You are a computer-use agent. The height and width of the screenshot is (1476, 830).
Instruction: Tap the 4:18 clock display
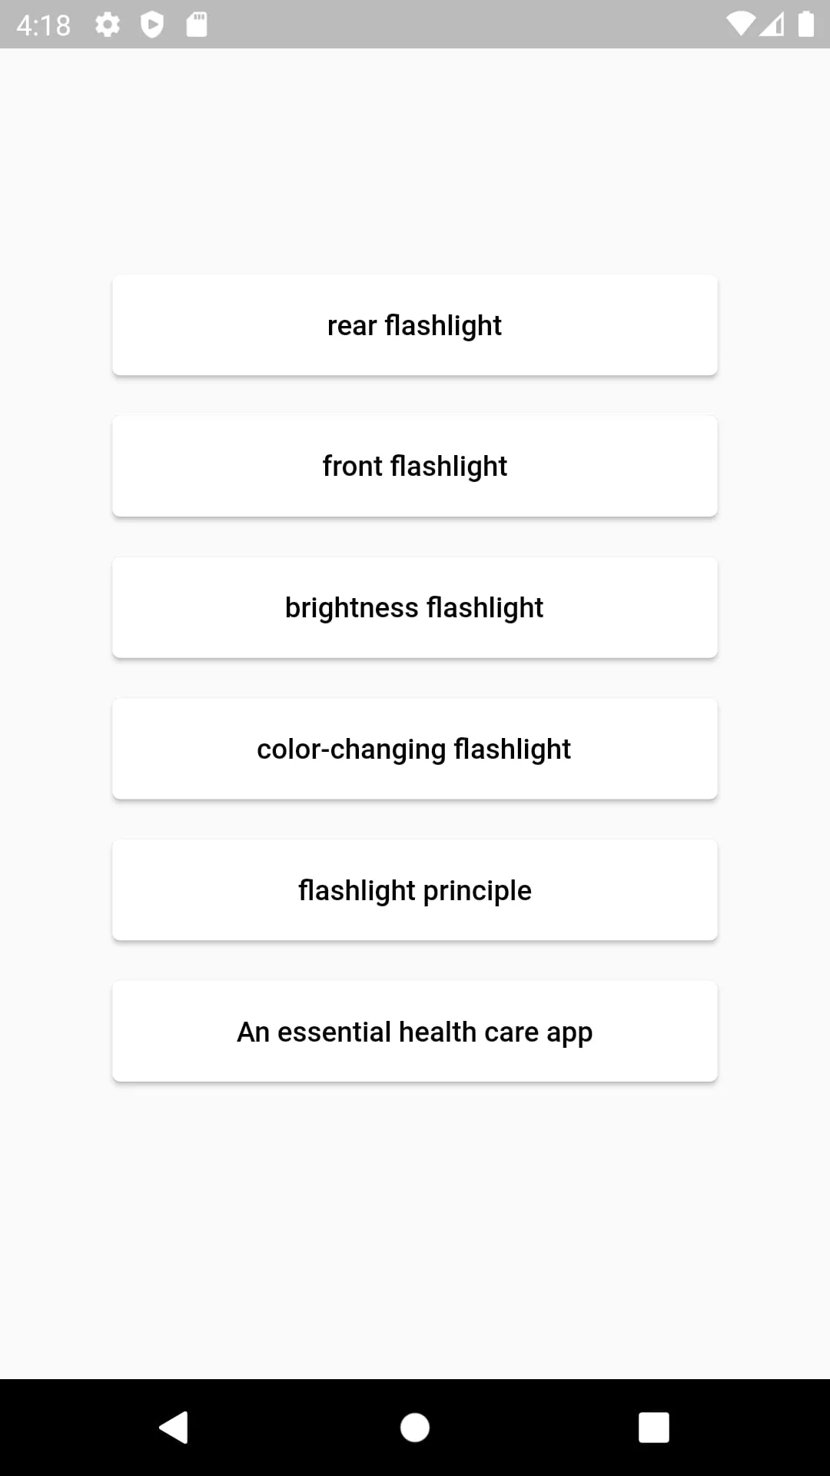tap(44, 23)
